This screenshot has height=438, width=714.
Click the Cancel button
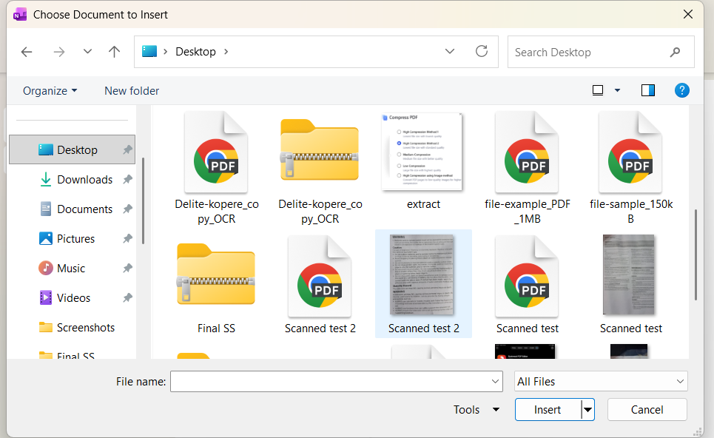(x=647, y=410)
